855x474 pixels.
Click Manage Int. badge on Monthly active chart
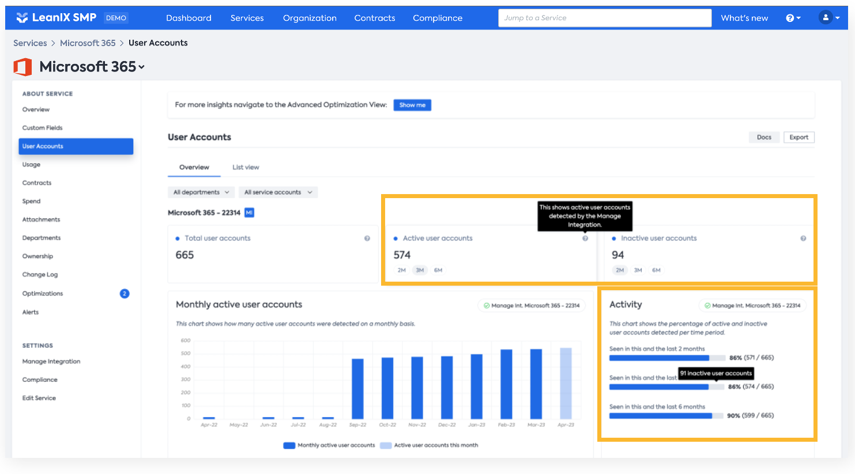pyautogui.click(x=532, y=306)
